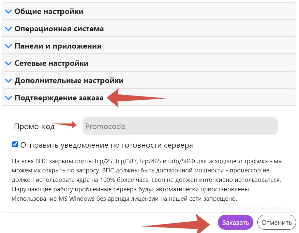This screenshot has width=299, height=233.
Task: Click the chevron icon beside Подтверждение заказа
Action: point(8,98)
